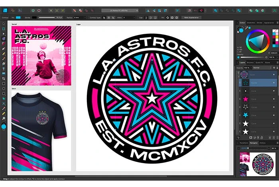Select the Corner tool
The width and height of the screenshot is (279, 187).
tap(4, 44)
